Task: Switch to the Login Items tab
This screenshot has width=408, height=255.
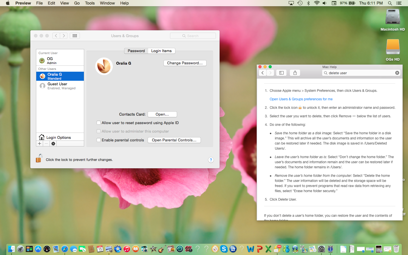Action: [x=161, y=51]
